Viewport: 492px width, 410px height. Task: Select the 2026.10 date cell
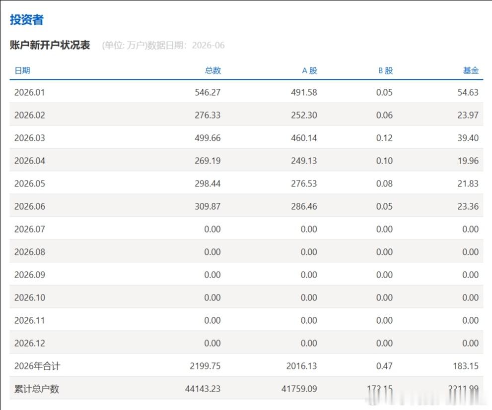[29, 297]
